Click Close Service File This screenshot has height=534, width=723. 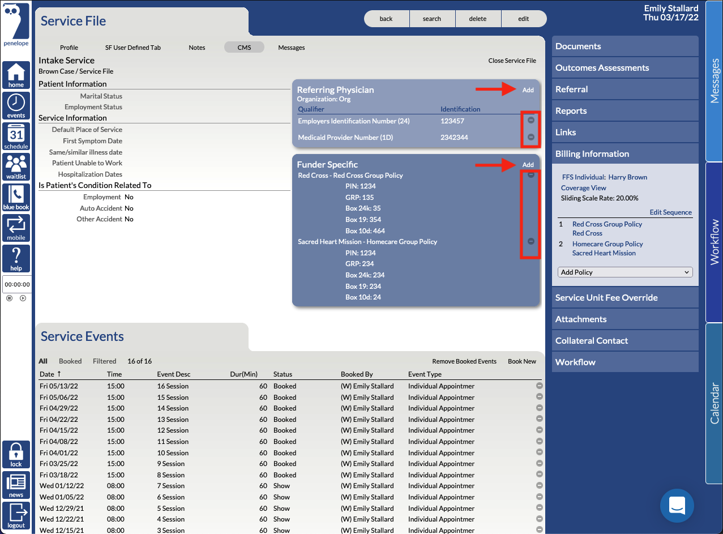point(512,61)
